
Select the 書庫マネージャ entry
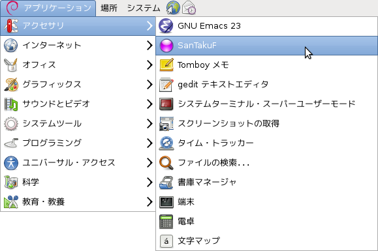click(266, 182)
